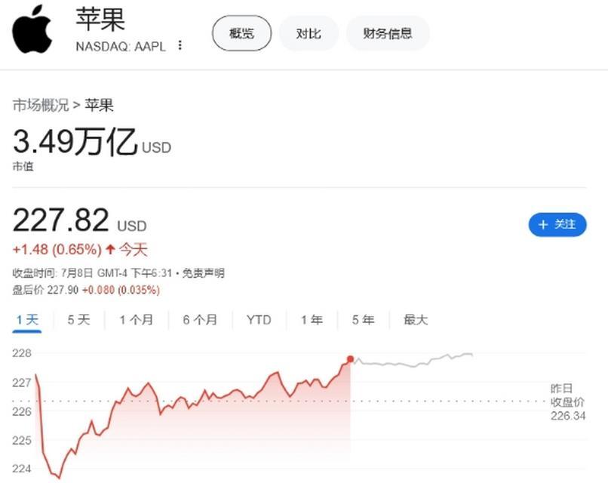
Task: Show the 1 个月 chart range
Action: (136, 320)
